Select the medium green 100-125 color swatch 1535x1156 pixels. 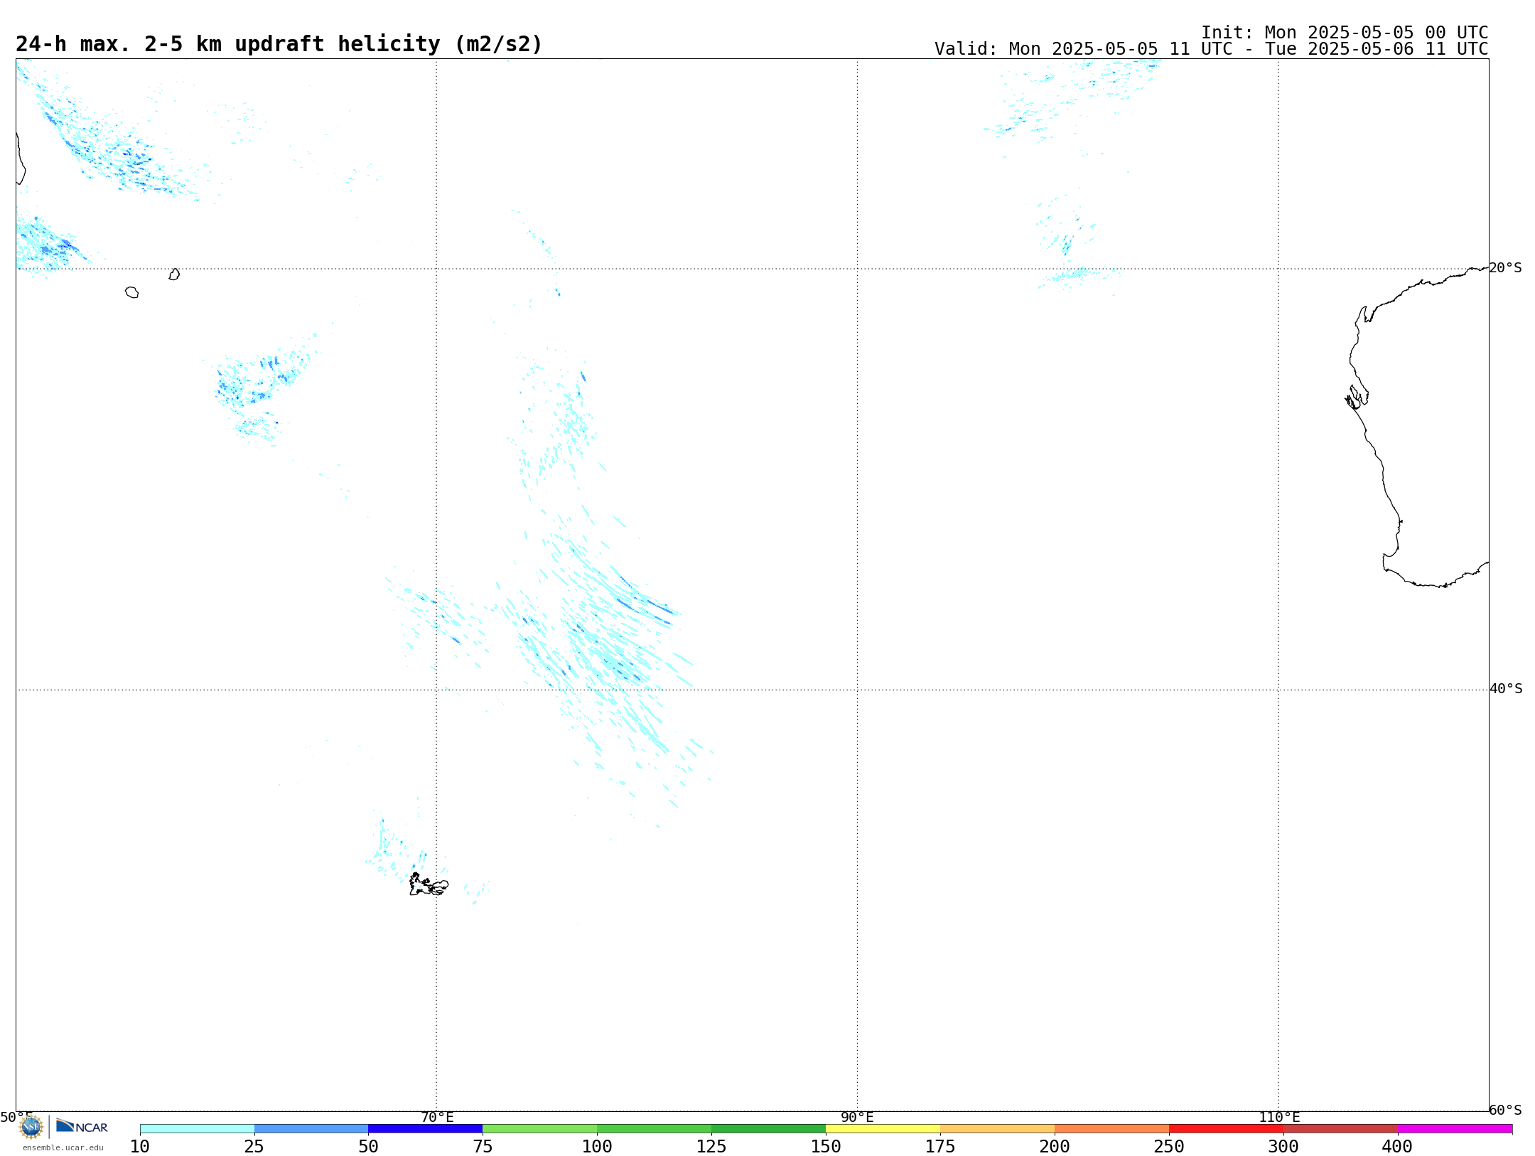[x=655, y=1128]
